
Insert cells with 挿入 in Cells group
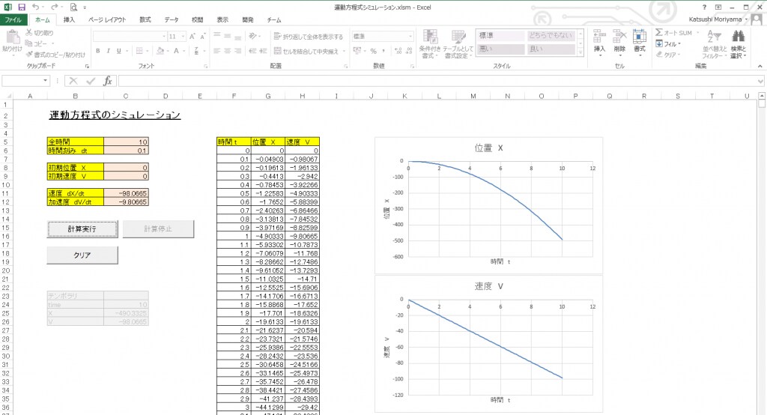pos(599,43)
